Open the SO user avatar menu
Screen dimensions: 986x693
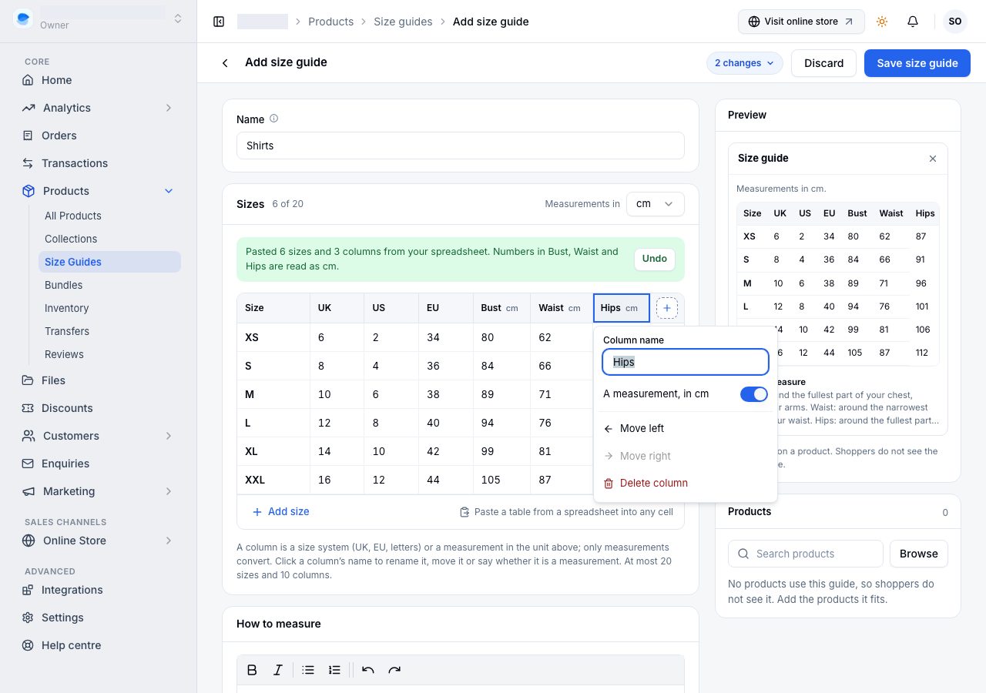[955, 22]
